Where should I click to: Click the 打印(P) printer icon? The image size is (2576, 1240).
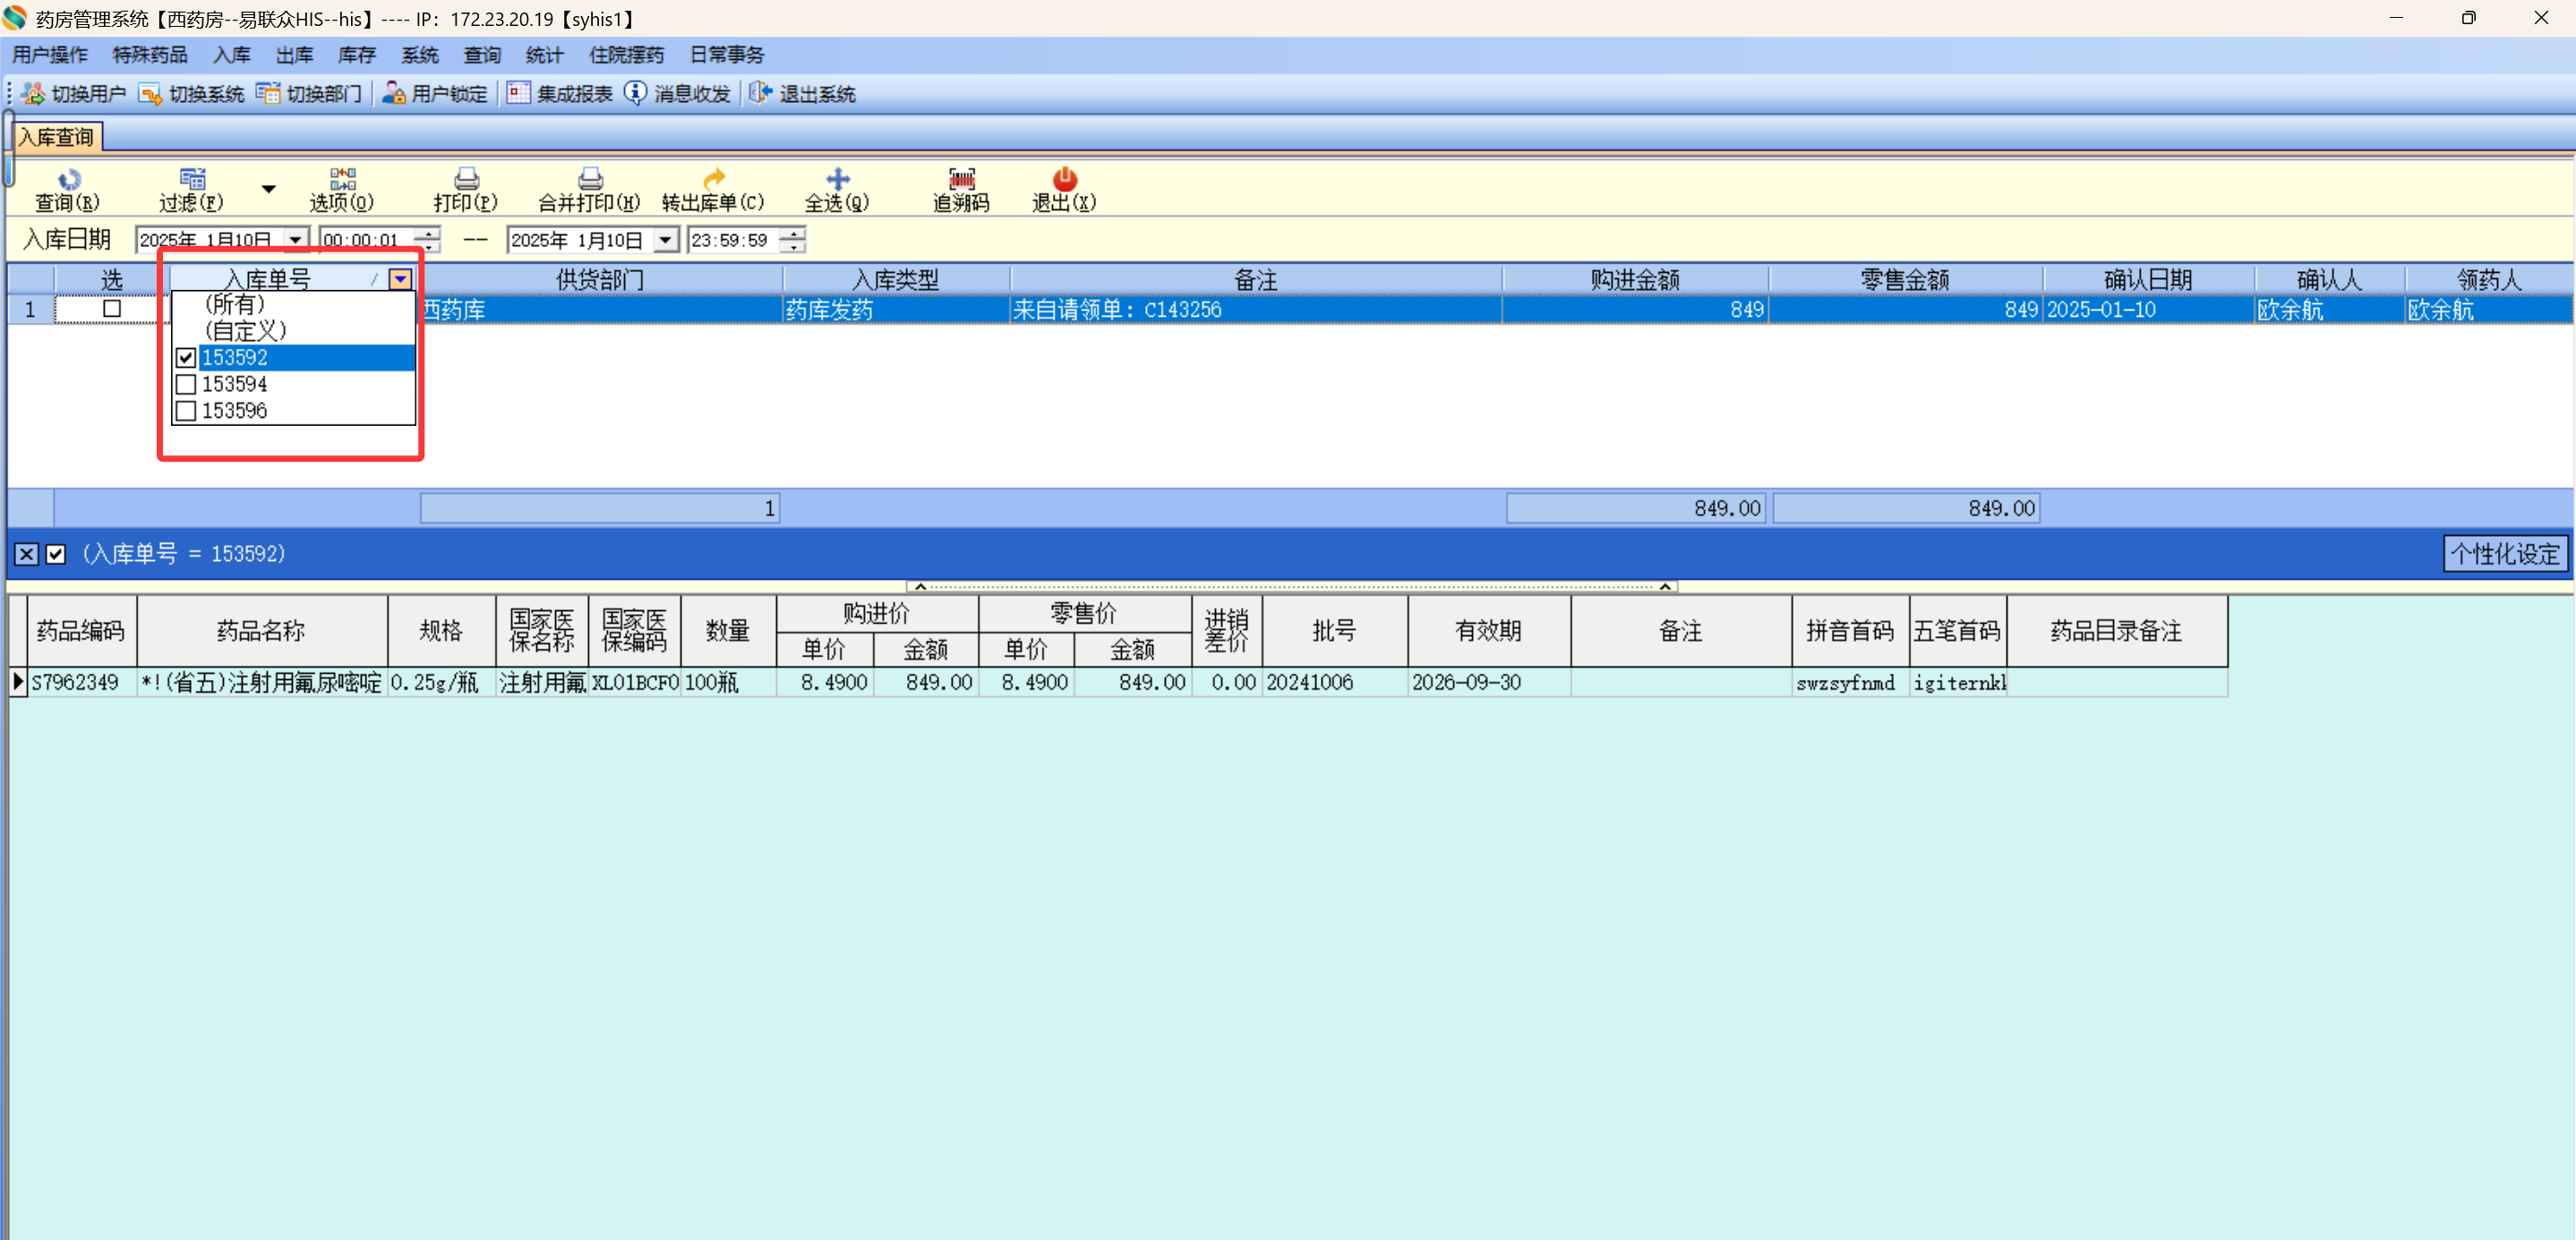466,180
